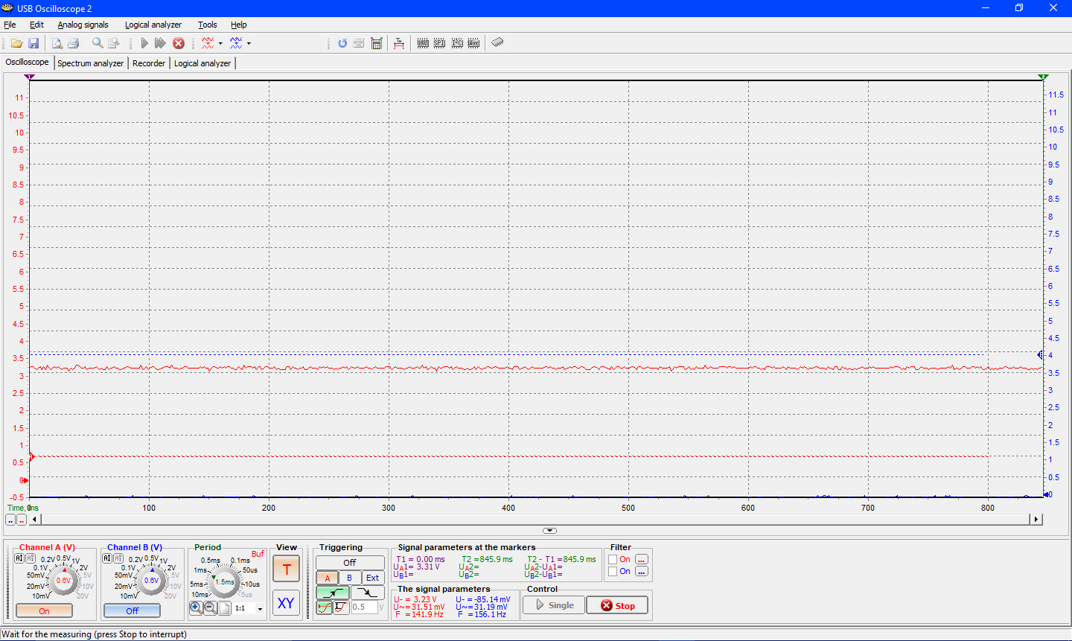Click the Stop button in Control
This screenshot has height=641, width=1072.
[617, 605]
